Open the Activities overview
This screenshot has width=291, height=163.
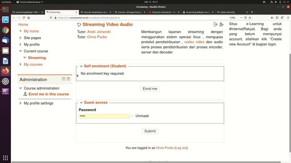(x=6, y=2)
